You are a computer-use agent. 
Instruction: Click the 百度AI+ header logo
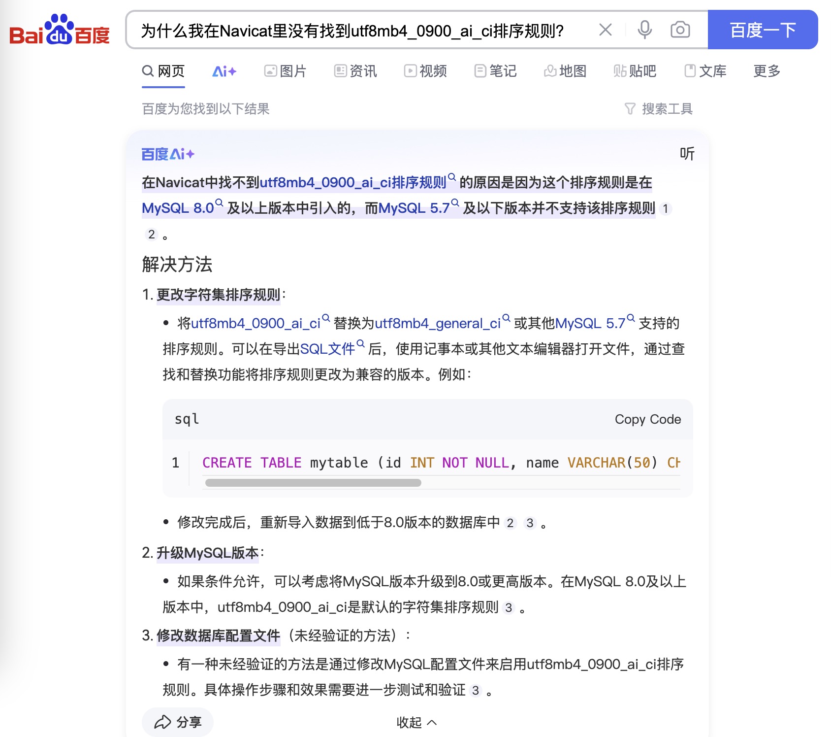(168, 154)
